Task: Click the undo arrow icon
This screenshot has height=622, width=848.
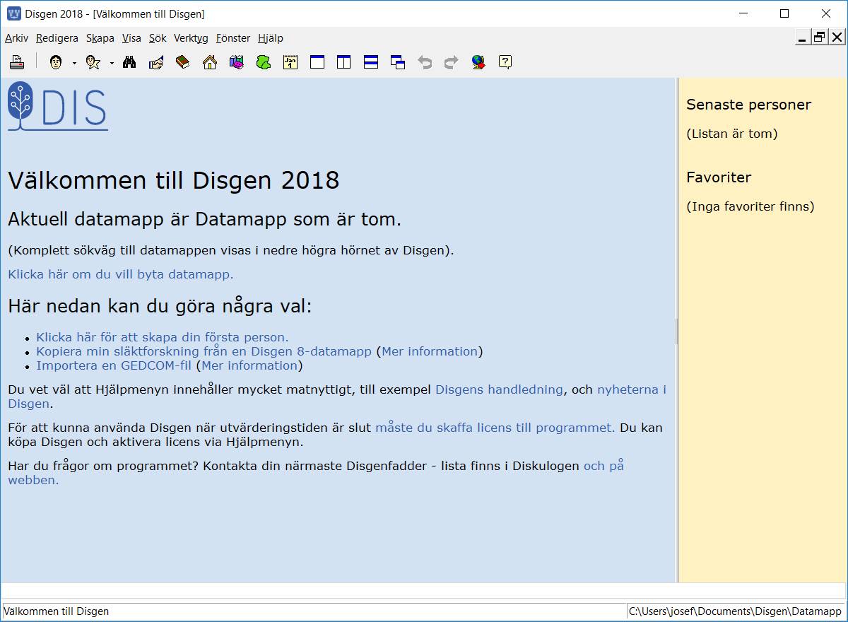Action: coord(425,62)
